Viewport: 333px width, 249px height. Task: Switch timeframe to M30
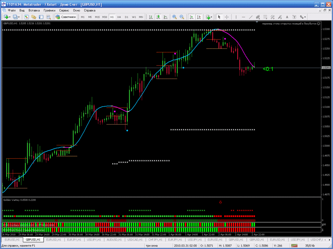[105, 17]
